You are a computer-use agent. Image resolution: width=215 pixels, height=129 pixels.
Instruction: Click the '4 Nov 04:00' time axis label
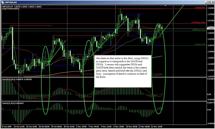pyautogui.click(x=94, y=127)
